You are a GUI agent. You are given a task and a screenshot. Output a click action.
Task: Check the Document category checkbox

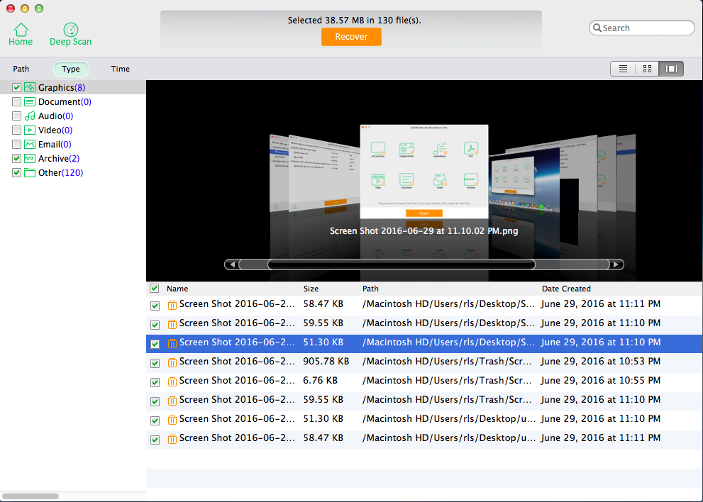coord(16,101)
